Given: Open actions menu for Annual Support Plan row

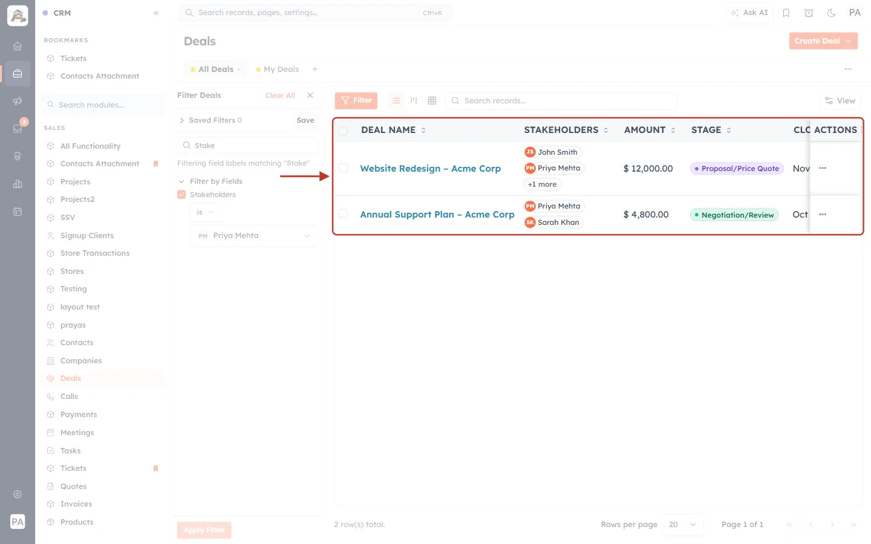Looking at the screenshot, I should click(823, 215).
